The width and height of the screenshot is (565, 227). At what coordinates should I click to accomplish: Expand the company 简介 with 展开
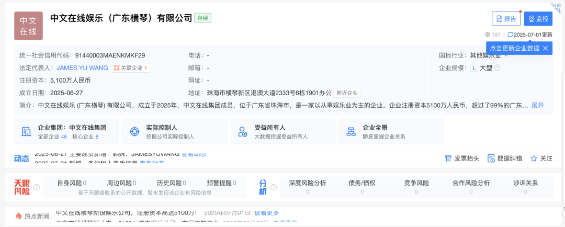(x=538, y=105)
